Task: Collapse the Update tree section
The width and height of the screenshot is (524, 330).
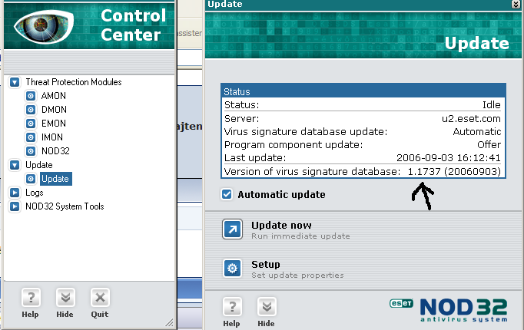Action: pyautogui.click(x=15, y=165)
